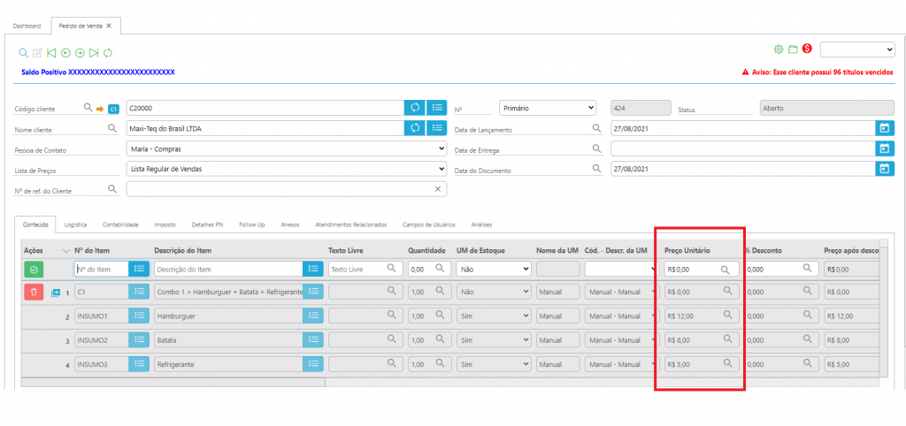Expand the column options chevron near Ações
The image size is (906, 426).
tap(65, 251)
